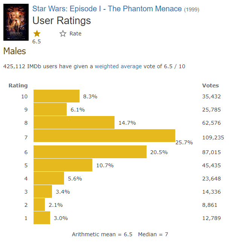Viewport: 240px width, 246px height.
Task: Click the gold rating star icon
Action: click(x=37, y=34)
